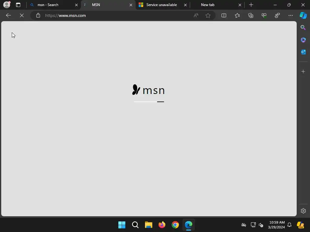Close the Service unavailable tab

click(x=185, y=5)
